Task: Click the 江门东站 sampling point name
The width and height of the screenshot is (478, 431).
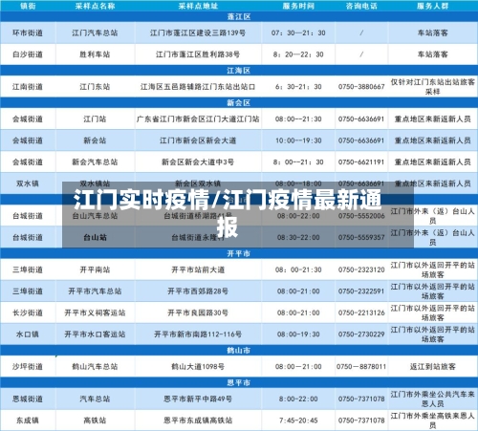Action: pos(95,87)
